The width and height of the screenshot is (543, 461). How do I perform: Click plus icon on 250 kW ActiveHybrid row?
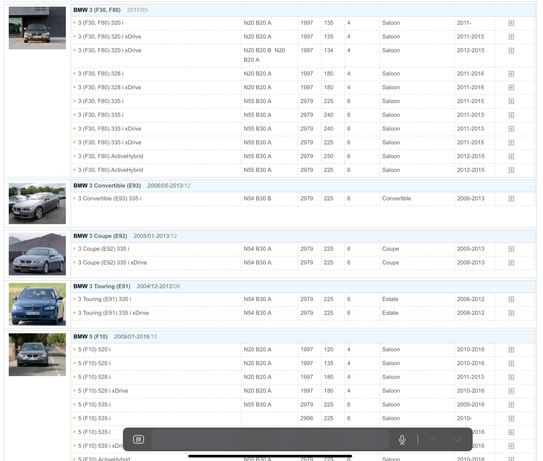point(511,156)
